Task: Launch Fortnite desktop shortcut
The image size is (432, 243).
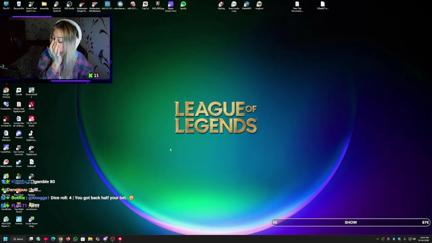Action: point(19,221)
